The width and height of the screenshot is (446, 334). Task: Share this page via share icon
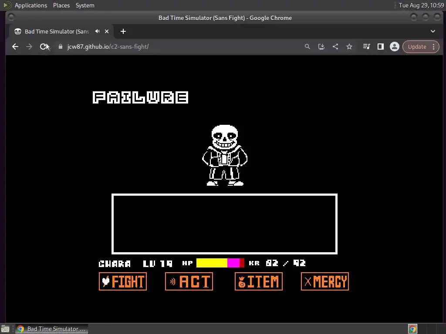point(335,47)
